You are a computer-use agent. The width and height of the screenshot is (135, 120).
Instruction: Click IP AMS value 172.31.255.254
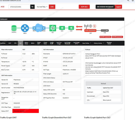68,62
